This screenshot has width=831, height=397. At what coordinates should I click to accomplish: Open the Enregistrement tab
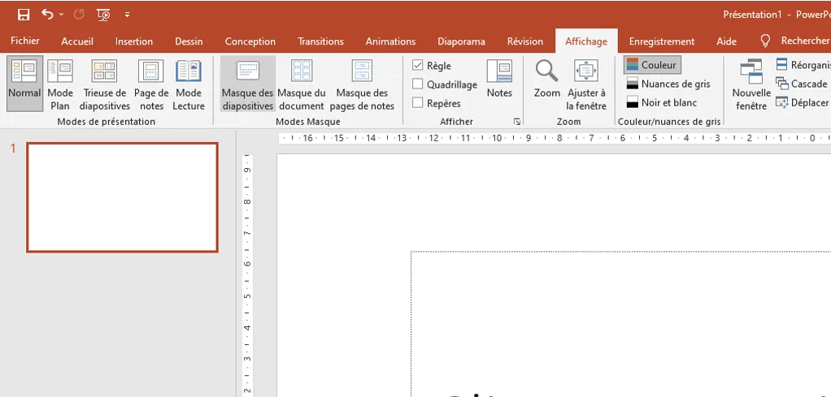pos(661,41)
